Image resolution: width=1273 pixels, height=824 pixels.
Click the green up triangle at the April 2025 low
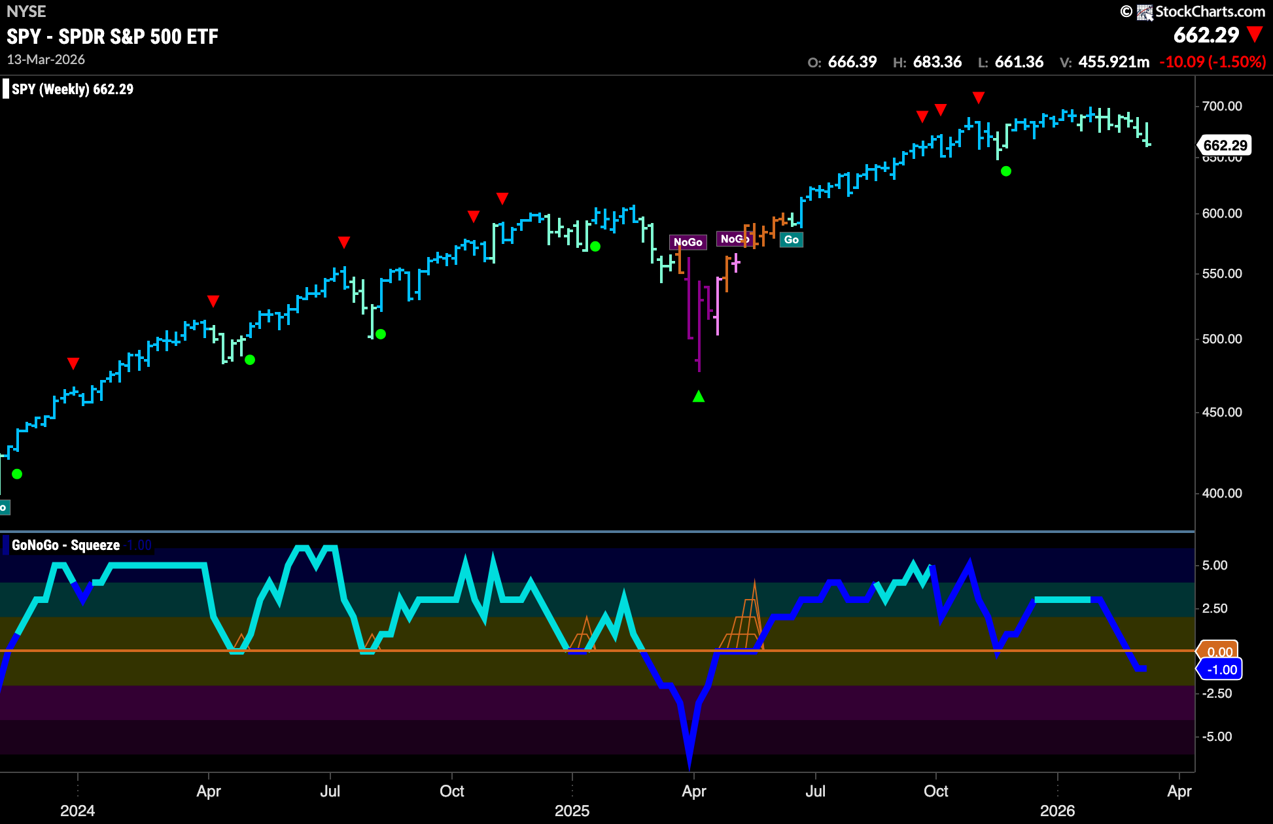[x=699, y=396]
